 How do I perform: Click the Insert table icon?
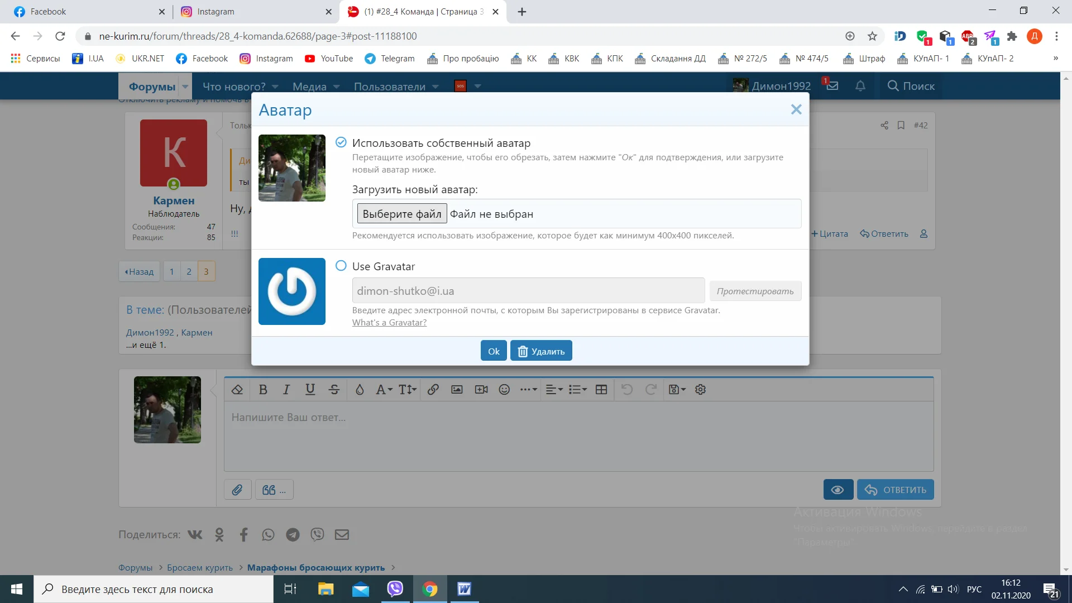pos(601,390)
